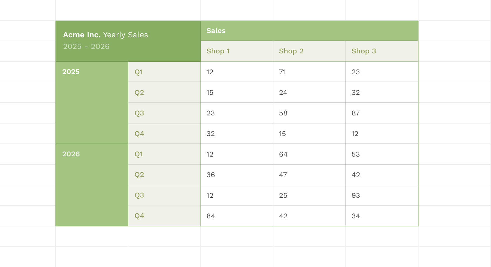This screenshot has height=267, width=491.
Task: Click the cell containing value 53
Action: [x=382, y=154]
